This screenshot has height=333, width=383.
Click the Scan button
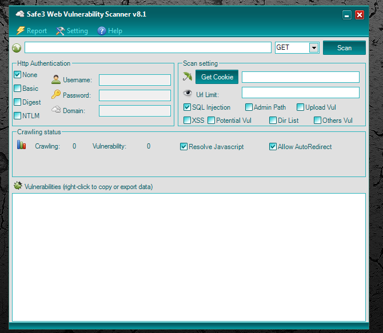pos(344,48)
